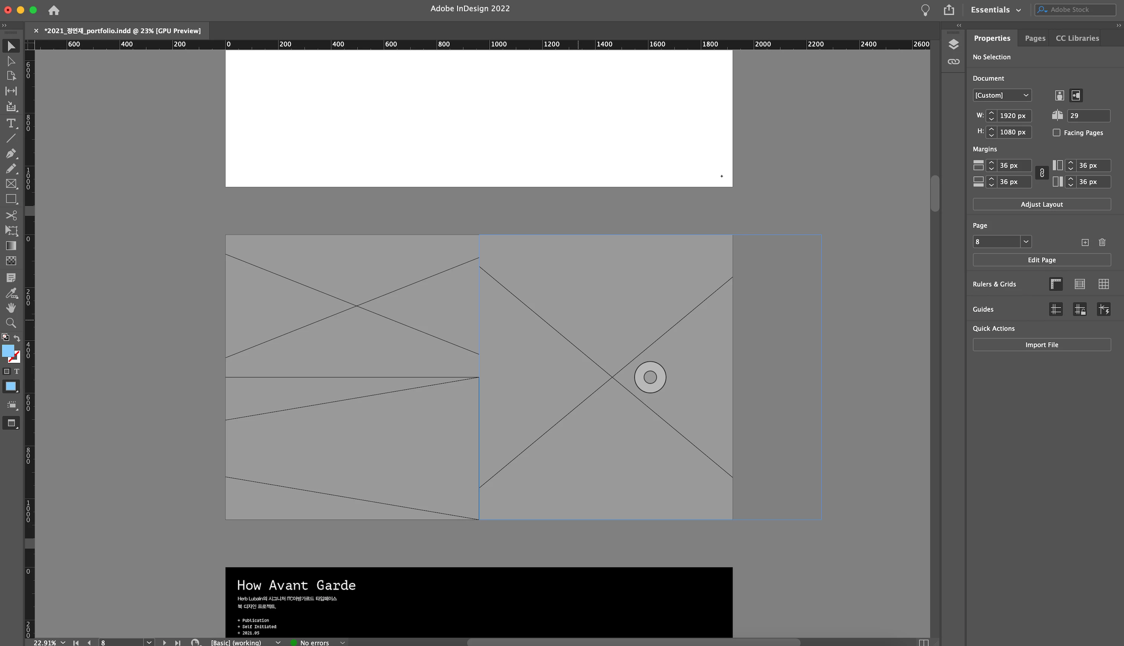This screenshot has height=646, width=1124.
Task: Select the Scissors tool
Action: 11,215
